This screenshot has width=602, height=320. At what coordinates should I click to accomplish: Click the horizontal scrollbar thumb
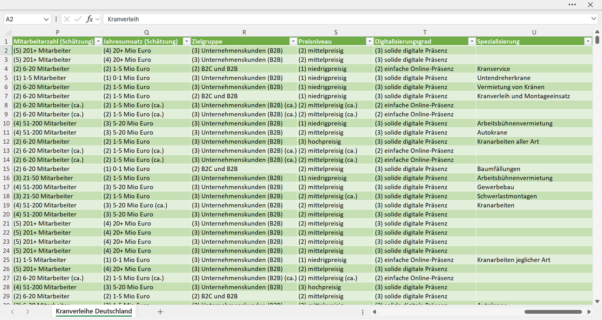553,312
